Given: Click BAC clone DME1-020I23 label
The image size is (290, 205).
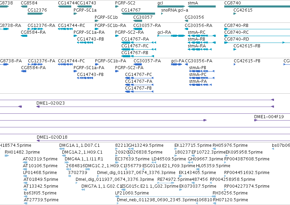Looking at the screenshot, I should [50, 103].
